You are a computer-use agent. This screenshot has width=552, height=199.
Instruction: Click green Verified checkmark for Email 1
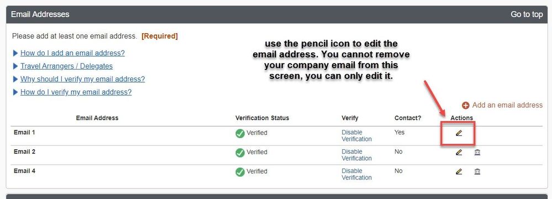[240, 133]
